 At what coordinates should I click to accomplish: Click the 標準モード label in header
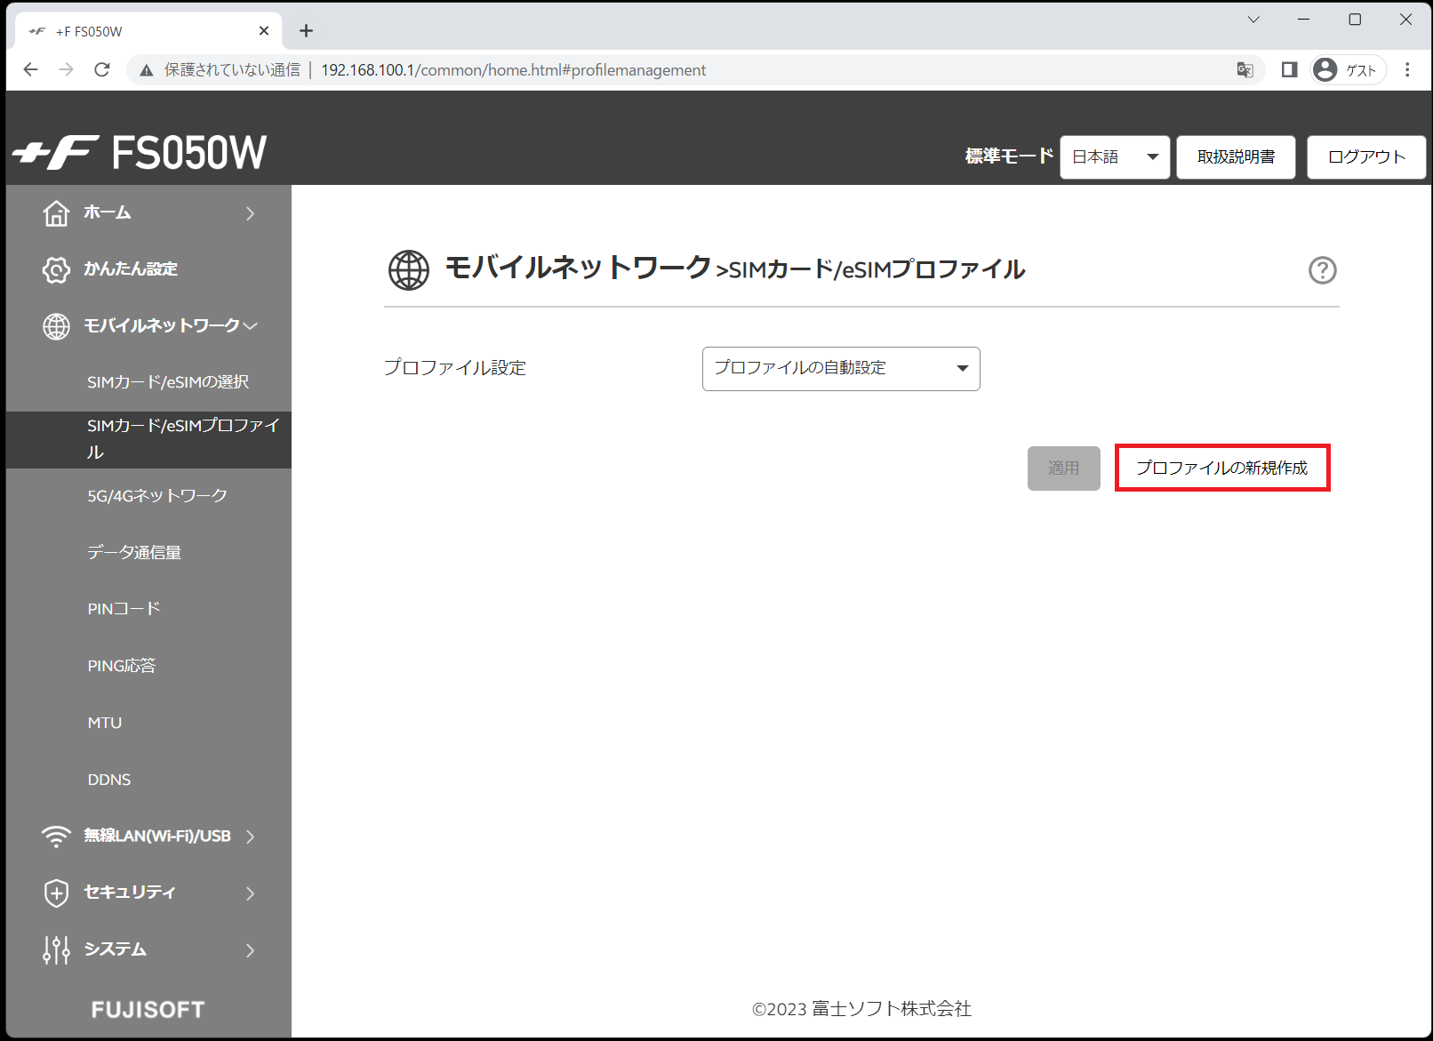[1010, 156]
